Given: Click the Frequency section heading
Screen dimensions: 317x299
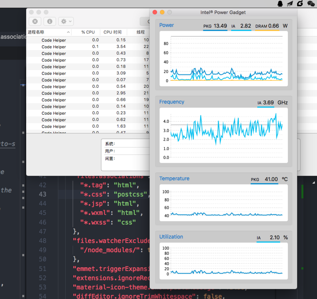Looking at the screenshot, I should (172, 102).
